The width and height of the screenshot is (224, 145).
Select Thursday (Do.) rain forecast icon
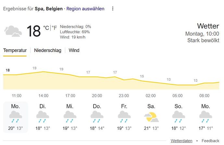pos(97,117)
